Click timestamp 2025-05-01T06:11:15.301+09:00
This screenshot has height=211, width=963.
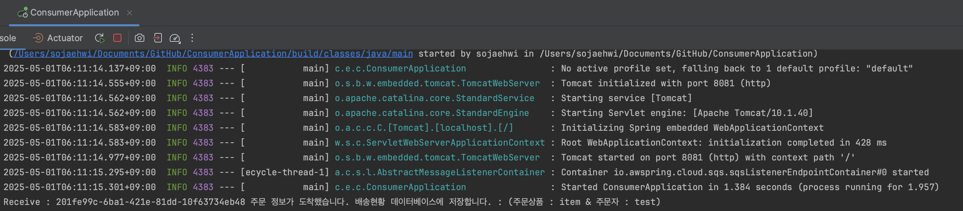[x=80, y=187]
